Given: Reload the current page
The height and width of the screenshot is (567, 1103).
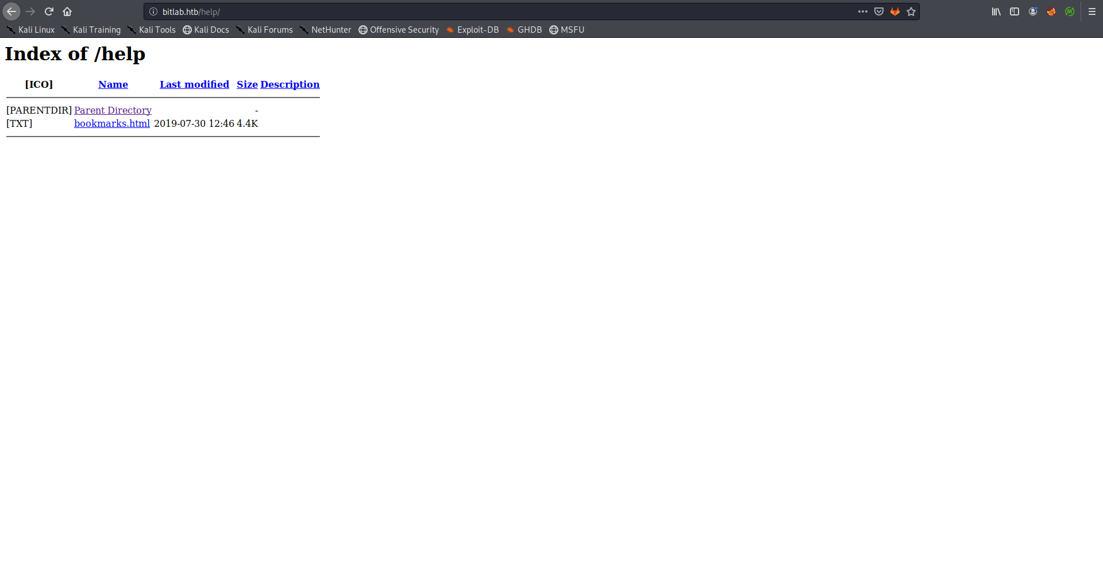Looking at the screenshot, I should [x=49, y=11].
